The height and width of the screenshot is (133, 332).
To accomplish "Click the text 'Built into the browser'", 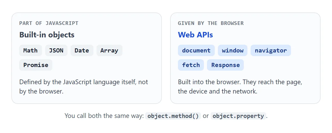I will click(208, 82).
